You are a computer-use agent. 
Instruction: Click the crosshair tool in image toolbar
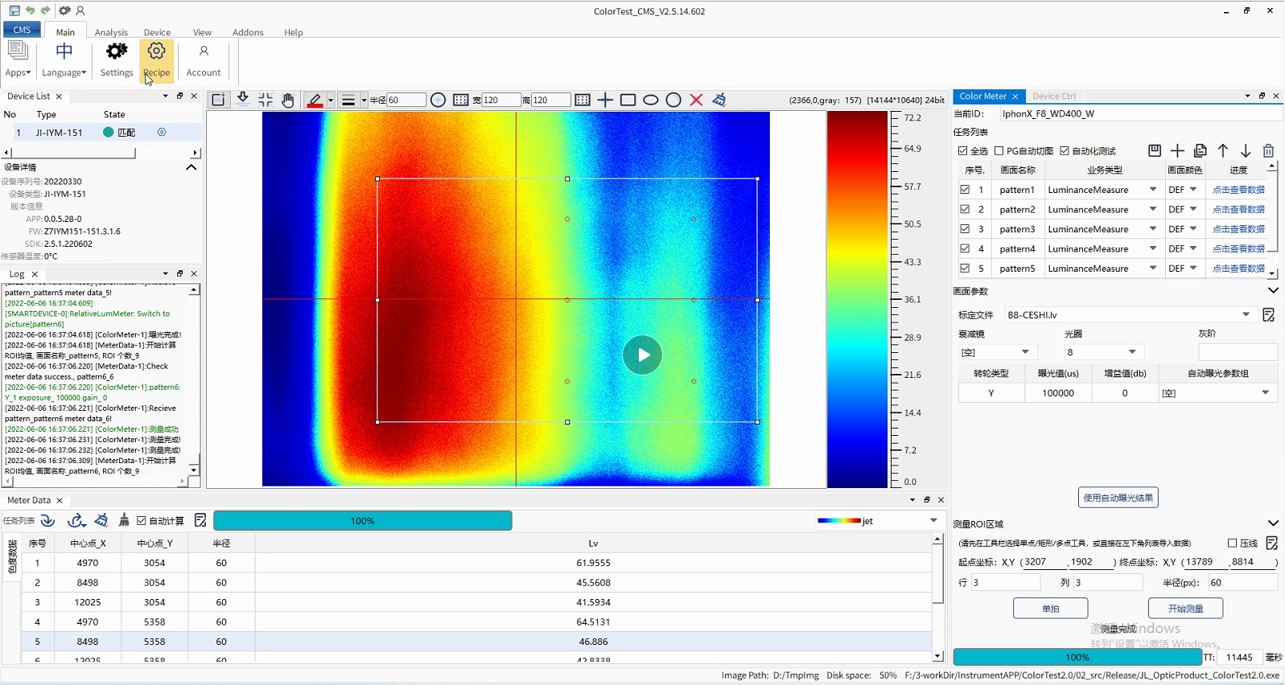[605, 100]
